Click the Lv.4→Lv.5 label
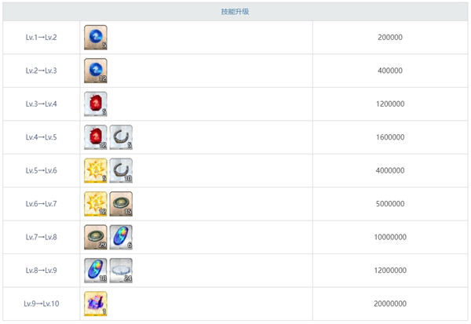 coord(41,137)
